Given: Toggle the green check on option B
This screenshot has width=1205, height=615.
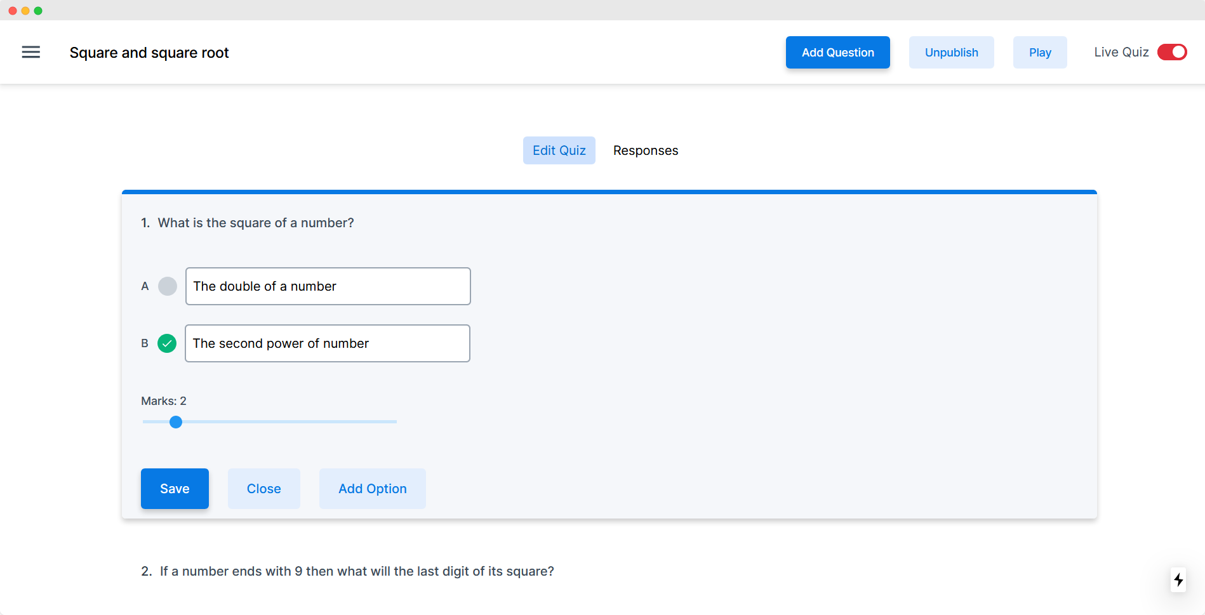Looking at the screenshot, I should pos(167,343).
